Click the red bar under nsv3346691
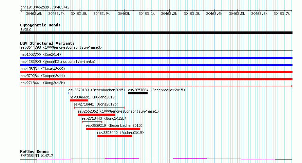Viewport: 302px width, 163px height. [79, 100]
